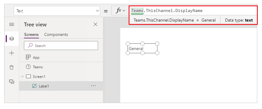Screen dimensions: 262x109
Task: Click the Screen1 rectangle icon
Action: click(29, 77)
